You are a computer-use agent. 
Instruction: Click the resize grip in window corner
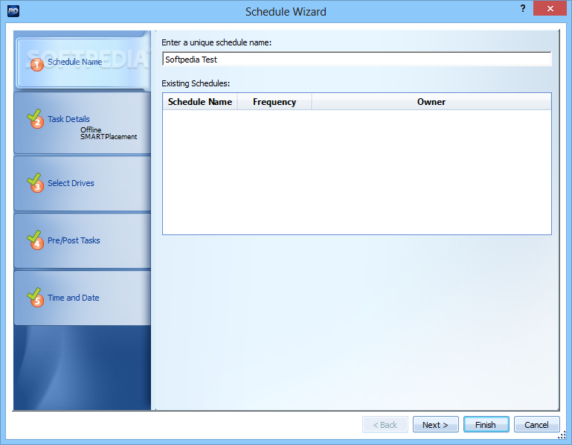tap(562, 435)
